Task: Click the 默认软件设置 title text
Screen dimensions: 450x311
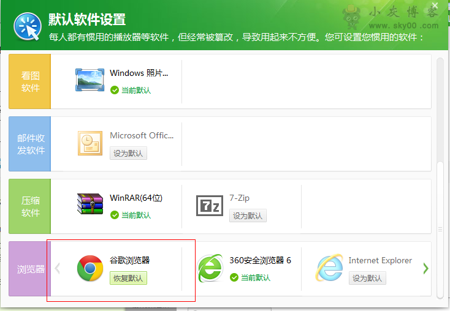Action: point(87,20)
